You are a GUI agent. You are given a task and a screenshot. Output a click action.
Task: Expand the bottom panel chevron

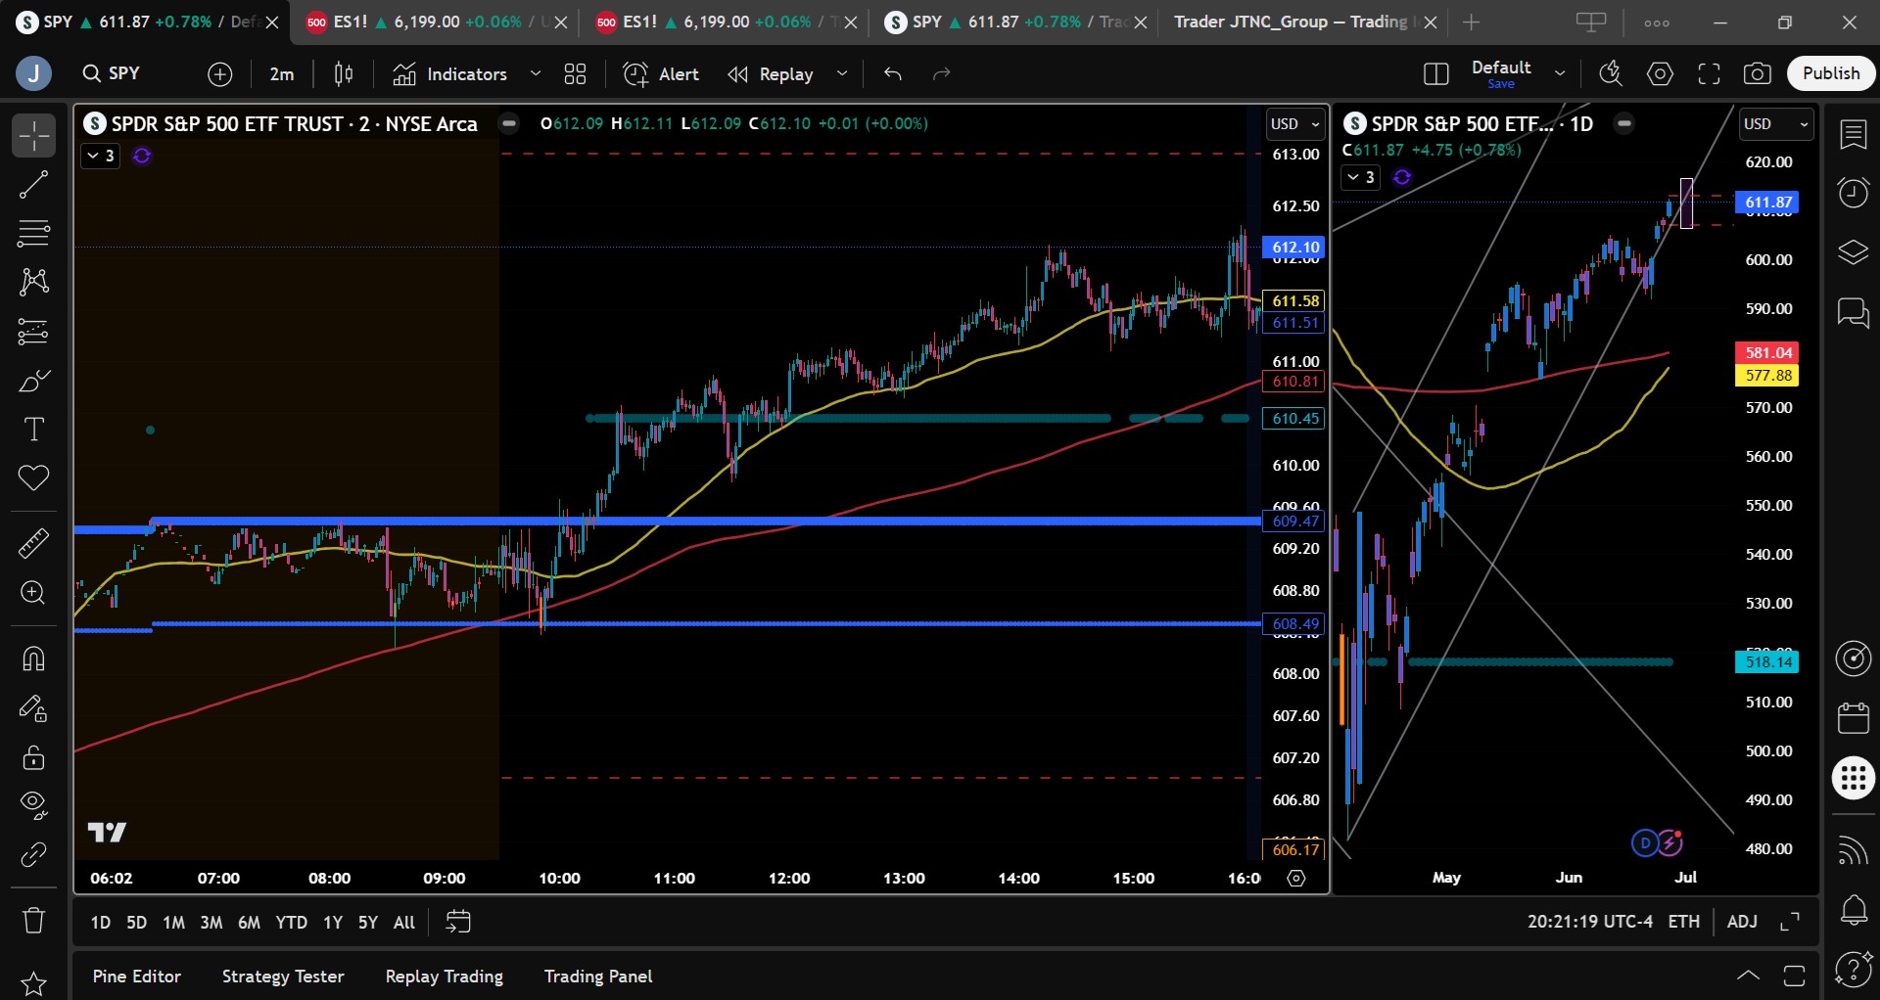pyautogui.click(x=1748, y=976)
